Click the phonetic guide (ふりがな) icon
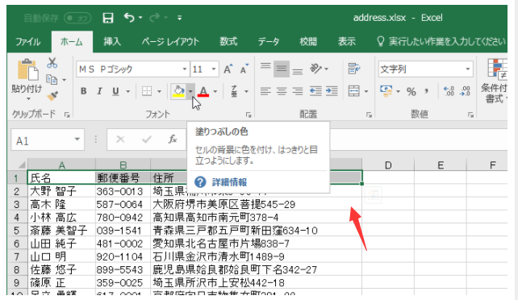Viewport: 518px width, 300px height. coord(234,91)
